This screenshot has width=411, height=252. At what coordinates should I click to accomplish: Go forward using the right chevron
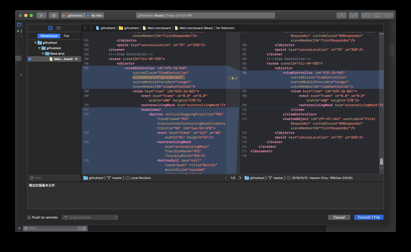pyautogui.click(x=91, y=28)
